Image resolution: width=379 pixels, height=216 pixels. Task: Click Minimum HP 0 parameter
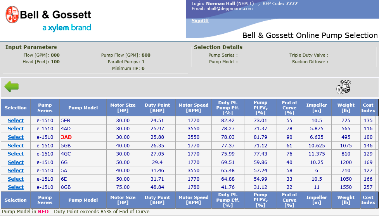(x=128, y=68)
